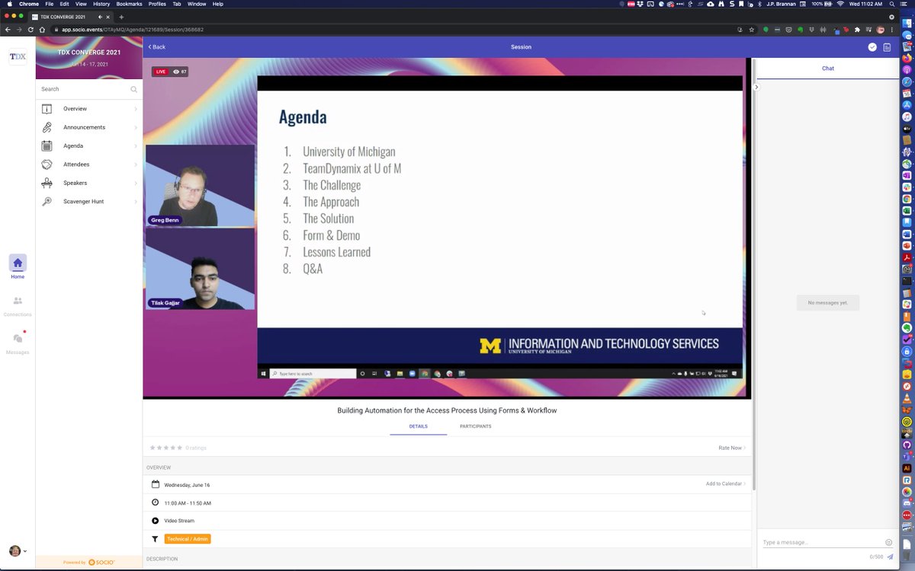Image resolution: width=915 pixels, height=571 pixels.
Task: Click the Agenda calendar icon in sidebar
Action: [x=47, y=145]
